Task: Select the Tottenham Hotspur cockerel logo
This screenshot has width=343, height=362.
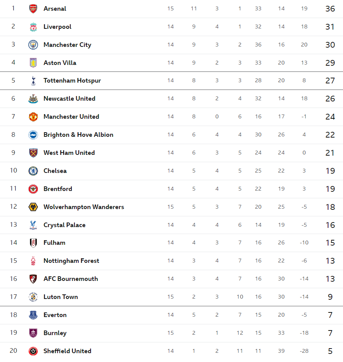Action: pyautogui.click(x=33, y=81)
